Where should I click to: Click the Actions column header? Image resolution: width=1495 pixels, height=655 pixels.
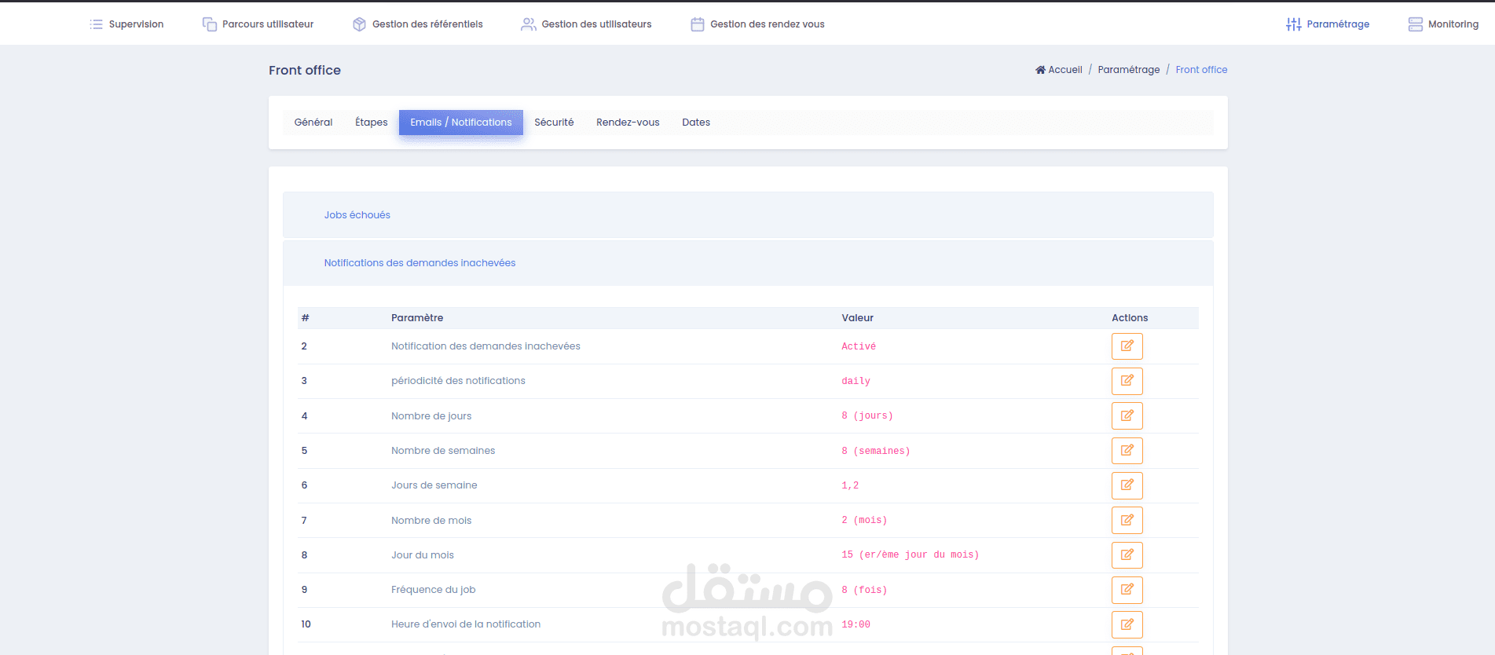pyautogui.click(x=1130, y=318)
